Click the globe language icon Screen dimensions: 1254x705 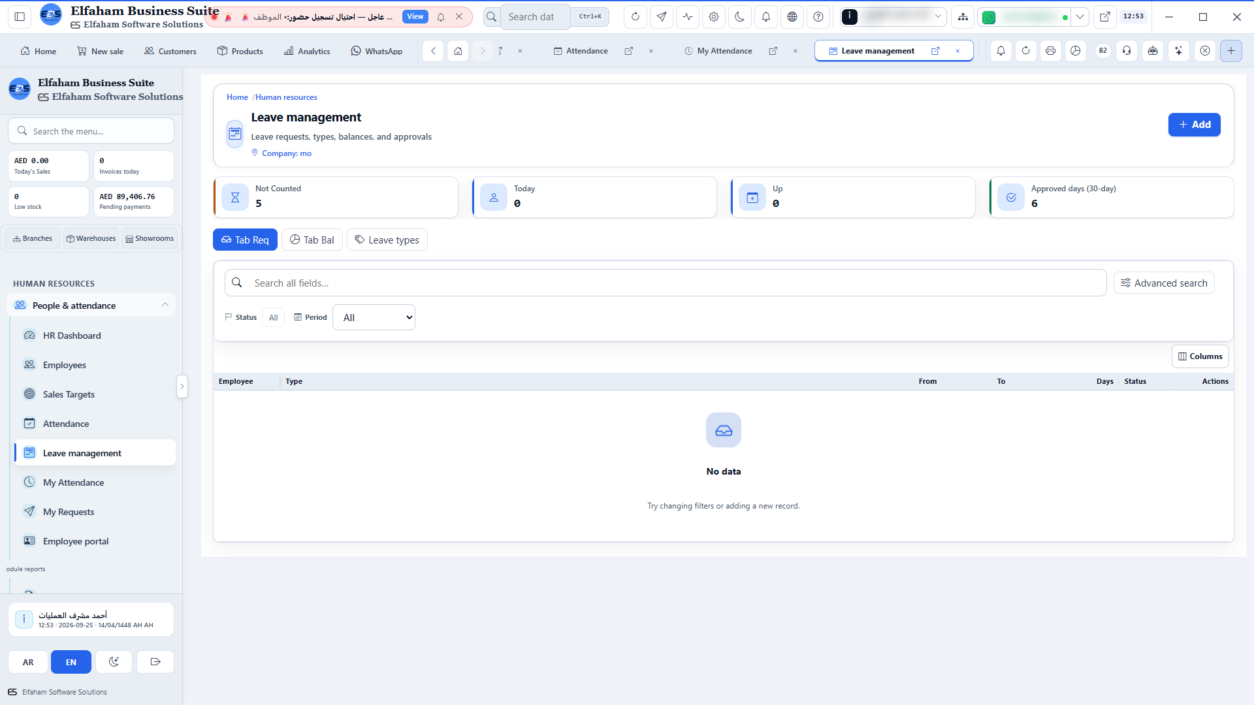click(x=792, y=17)
